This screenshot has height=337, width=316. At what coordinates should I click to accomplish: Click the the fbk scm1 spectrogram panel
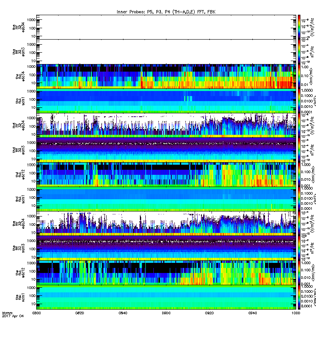coord(166,297)
